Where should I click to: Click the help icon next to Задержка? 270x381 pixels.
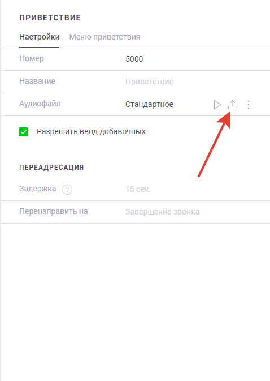coord(67,190)
